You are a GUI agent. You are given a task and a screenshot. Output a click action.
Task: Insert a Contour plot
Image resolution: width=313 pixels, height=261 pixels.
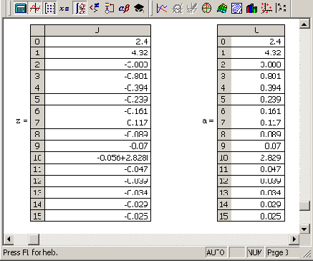point(236,8)
